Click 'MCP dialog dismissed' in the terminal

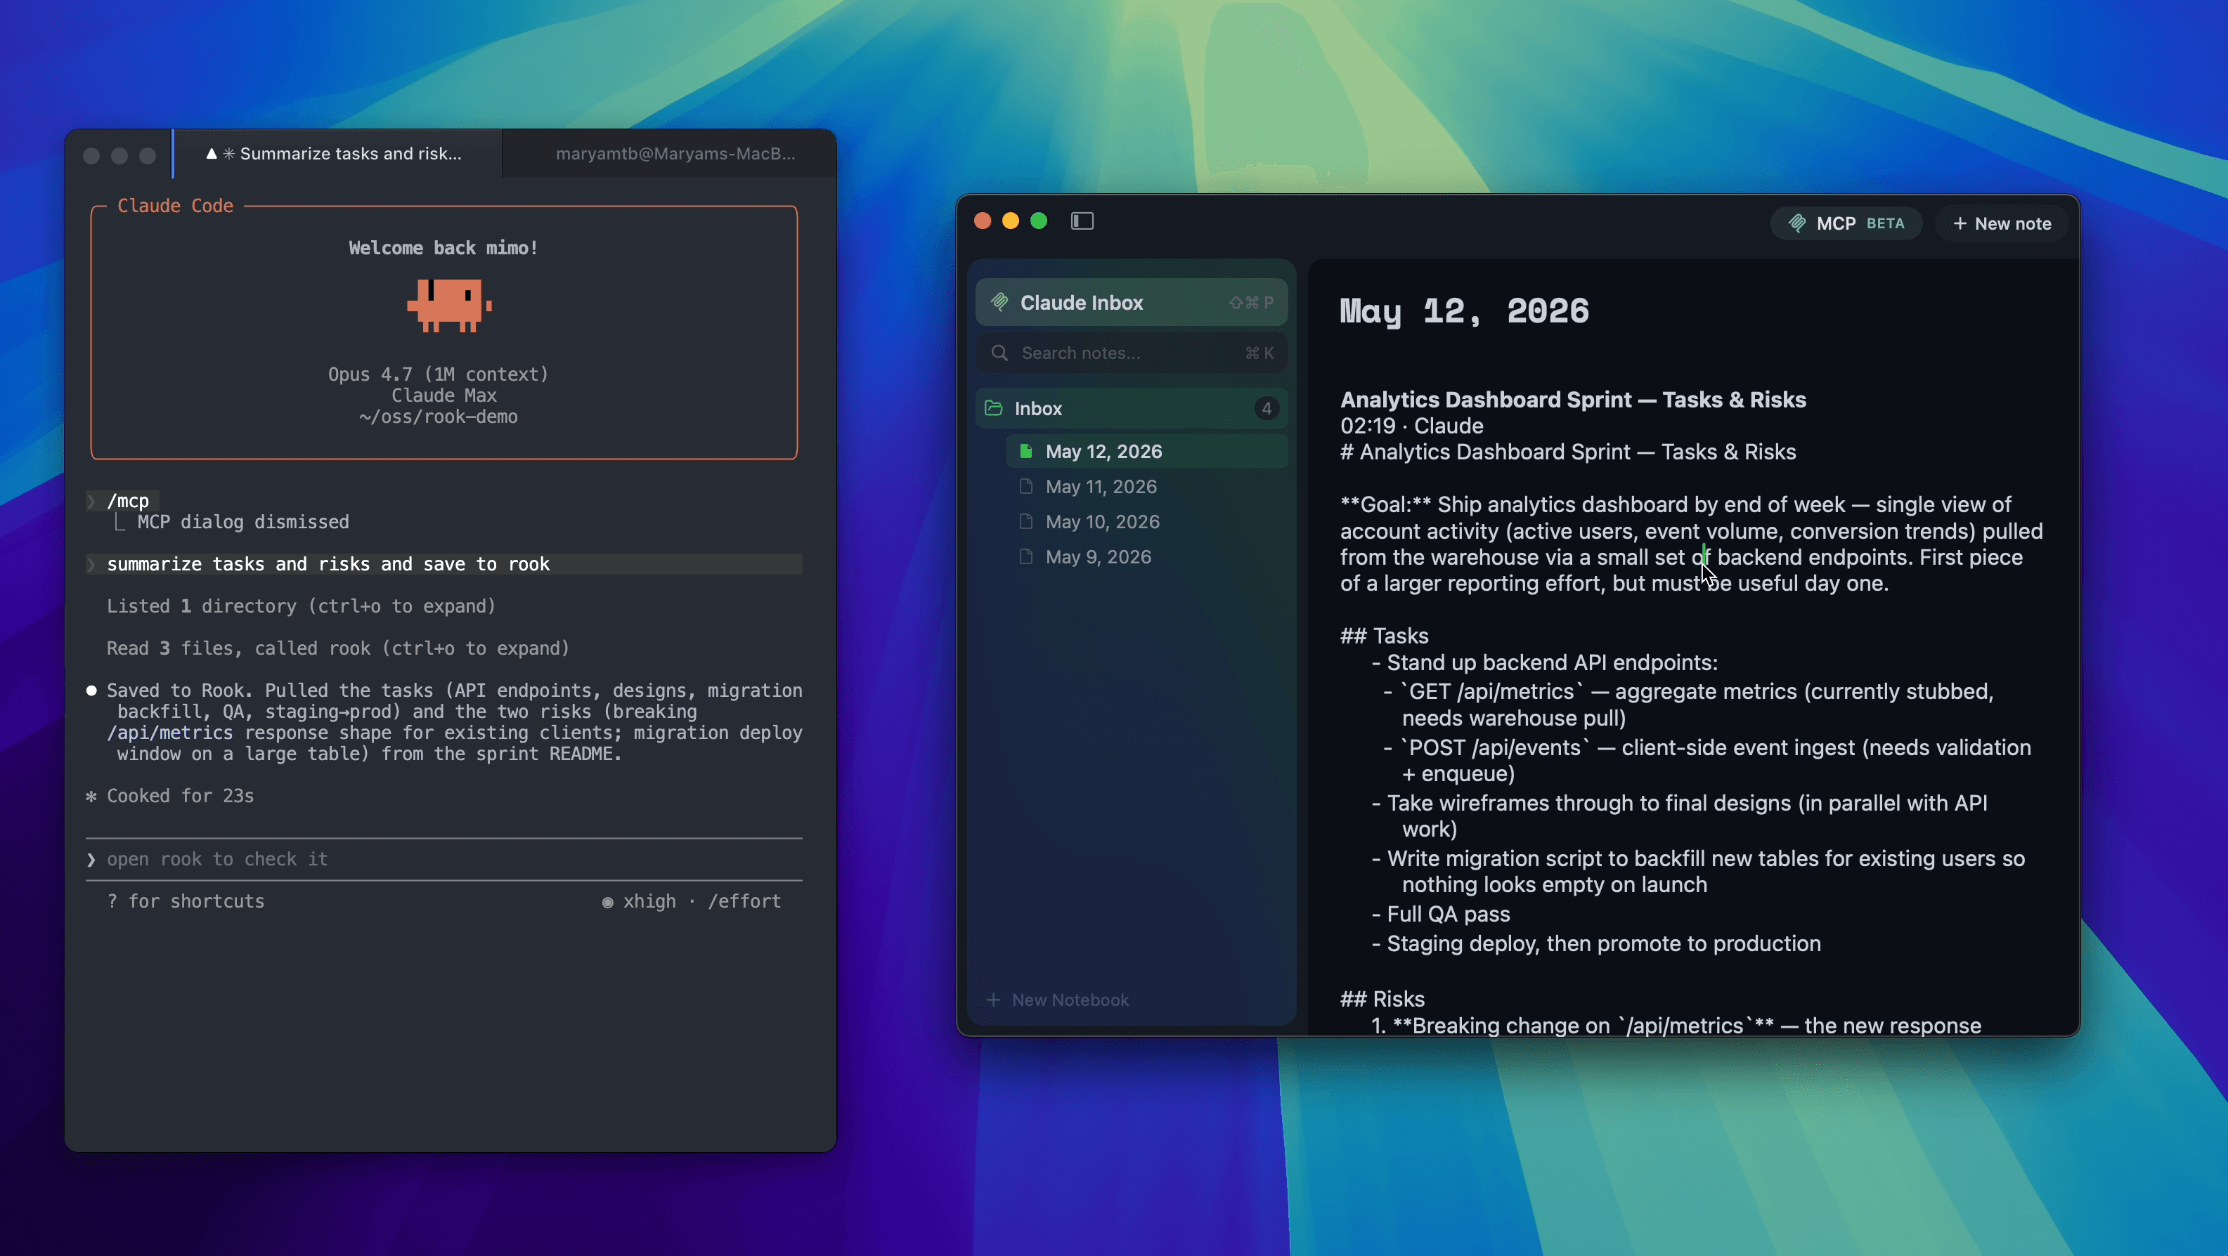click(x=243, y=522)
